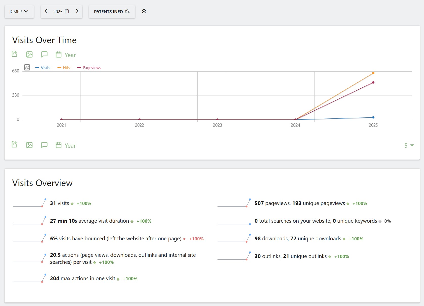Click the image export icon above the chart
The height and width of the screenshot is (306, 424).
coord(29,54)
